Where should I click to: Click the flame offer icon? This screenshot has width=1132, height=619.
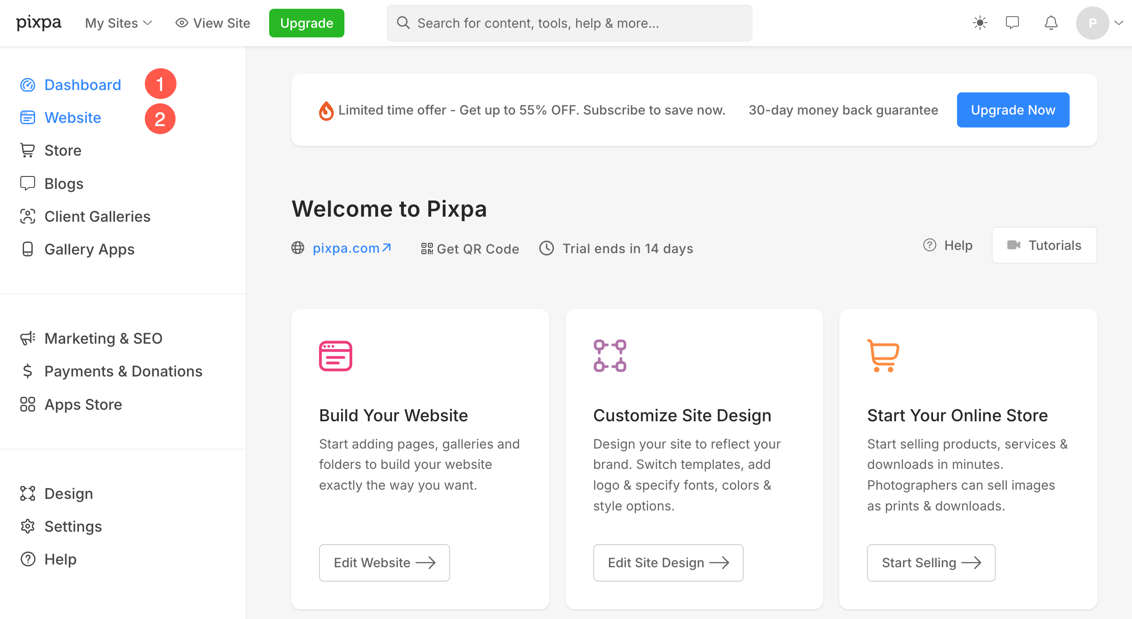[326, 111]
